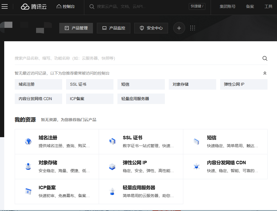Image resolution: width=277 pixels, height=211 pixels.
Task: Click the 弹性公网 IP layers icon
Action: (x=112, y=167)
